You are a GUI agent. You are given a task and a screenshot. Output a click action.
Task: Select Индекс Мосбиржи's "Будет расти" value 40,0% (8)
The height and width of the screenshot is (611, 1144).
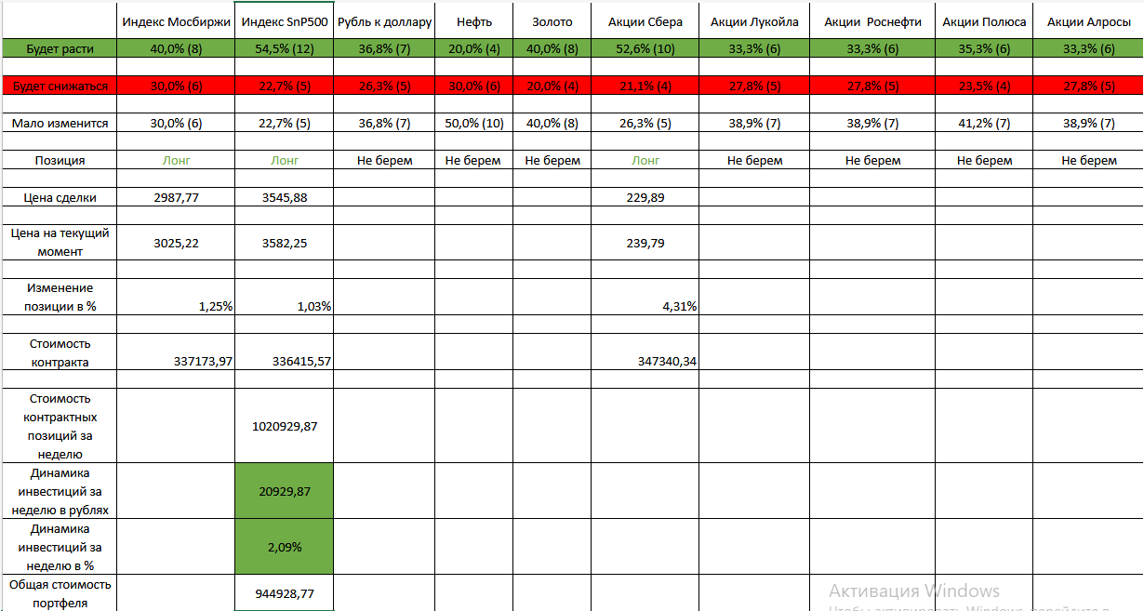tap(176, 48)
